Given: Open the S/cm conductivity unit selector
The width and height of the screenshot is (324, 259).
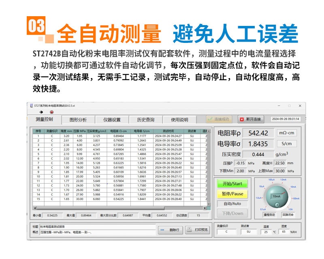Looking at the screenshot, I should click(287, 143).
